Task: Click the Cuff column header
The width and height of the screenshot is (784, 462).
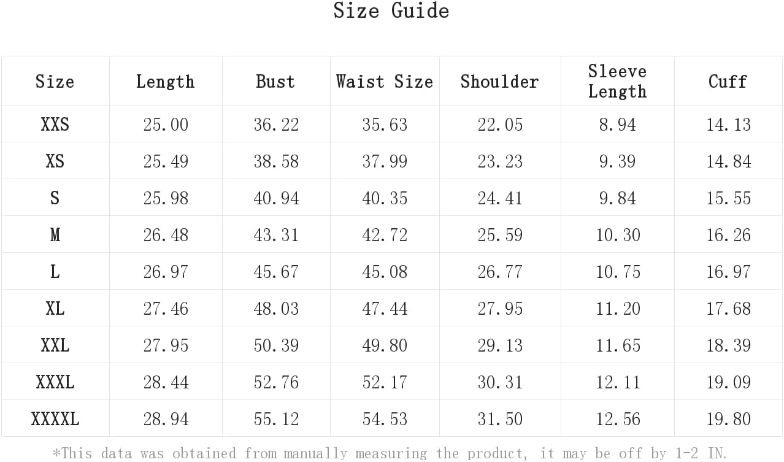Action: coord(728,82)
